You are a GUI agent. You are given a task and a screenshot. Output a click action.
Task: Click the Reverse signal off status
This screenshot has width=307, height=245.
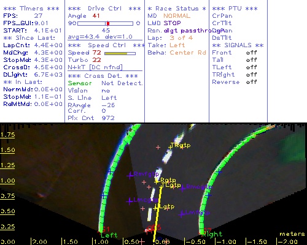tap(251, 82)
